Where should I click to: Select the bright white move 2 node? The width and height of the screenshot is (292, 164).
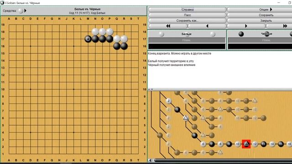coord(168,101)
